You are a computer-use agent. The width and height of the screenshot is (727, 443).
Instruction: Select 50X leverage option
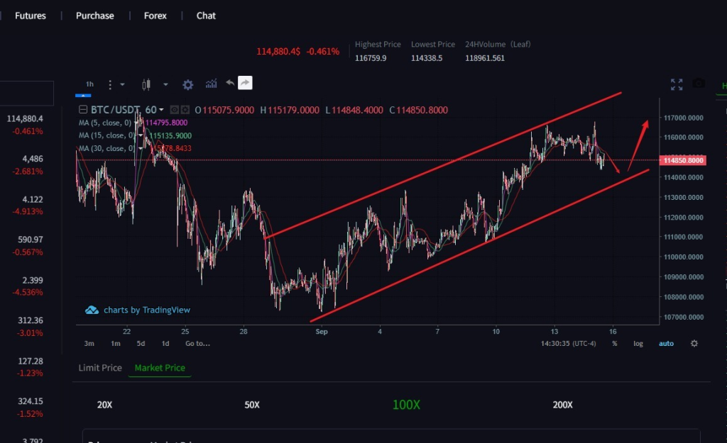(252, 405)
